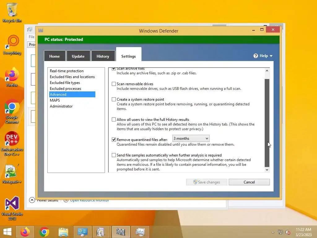Expand the Help dropdown menu
Viewport: 317px width, 238px height.
click(x=271, y=56)
